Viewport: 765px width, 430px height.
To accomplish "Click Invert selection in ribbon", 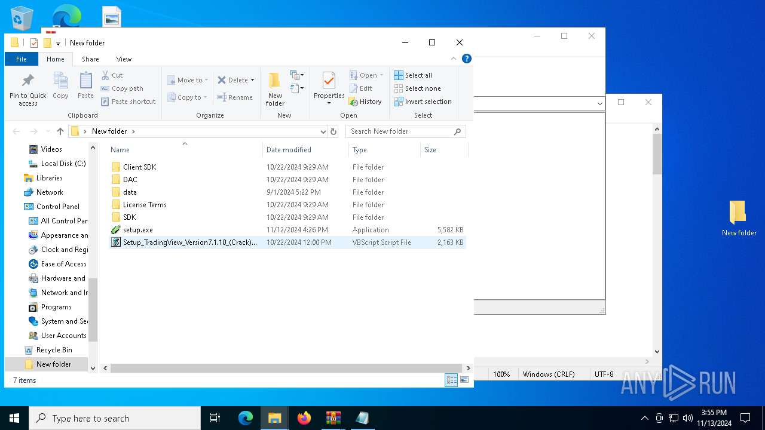I will [423, 102].
